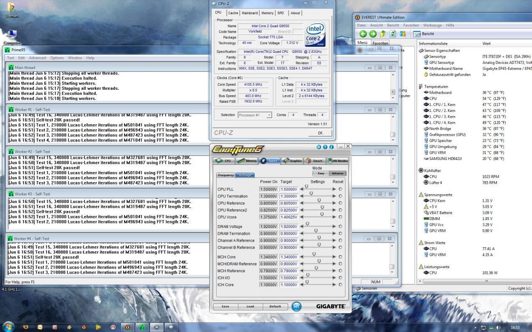
Task: Click clock in taskbar tray
Action: click(515, 328)
